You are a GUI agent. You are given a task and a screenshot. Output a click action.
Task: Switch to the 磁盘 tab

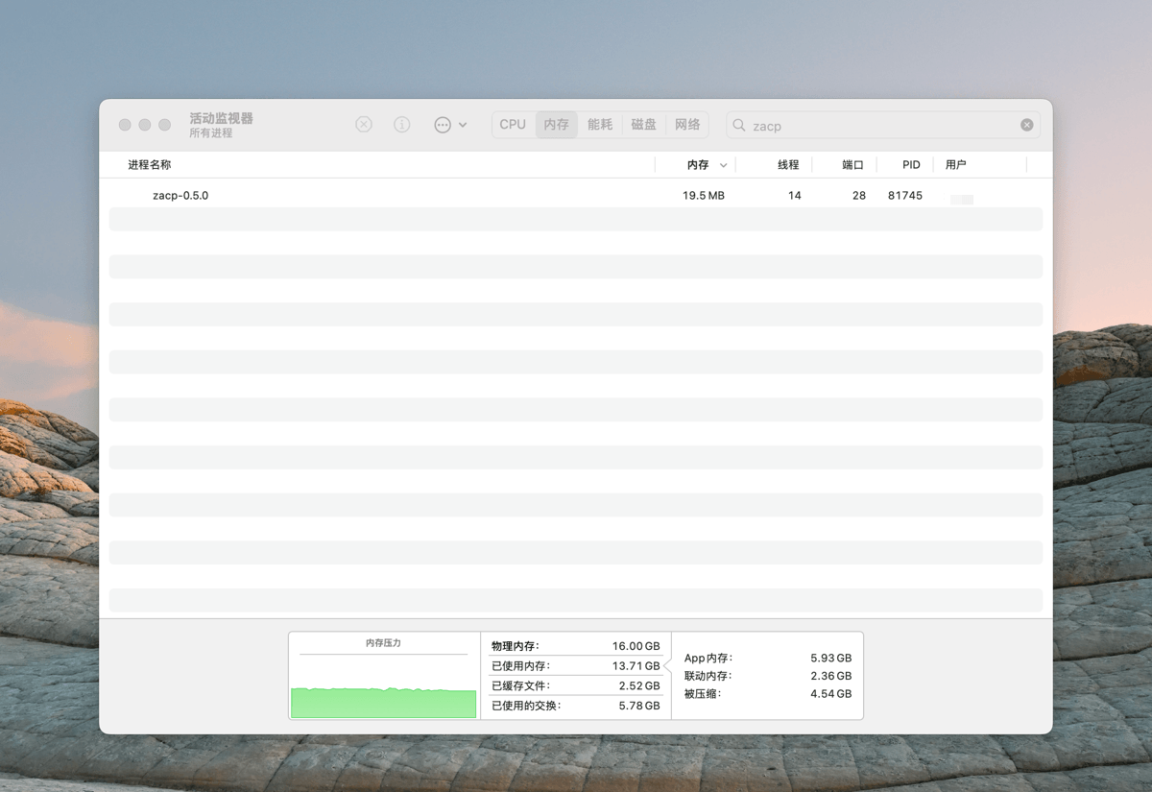pos(644,125)
